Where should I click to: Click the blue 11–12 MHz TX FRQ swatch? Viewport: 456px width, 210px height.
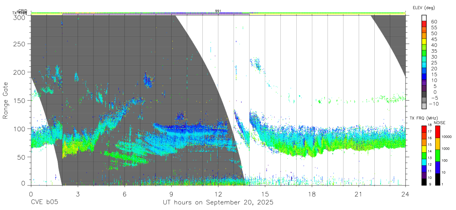(424, 169)
